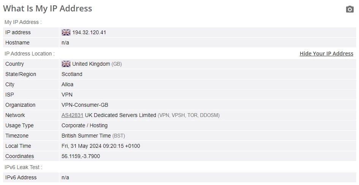Click the Local Time date value
Viewport: 359px width, 185px height.
(101, 146)
